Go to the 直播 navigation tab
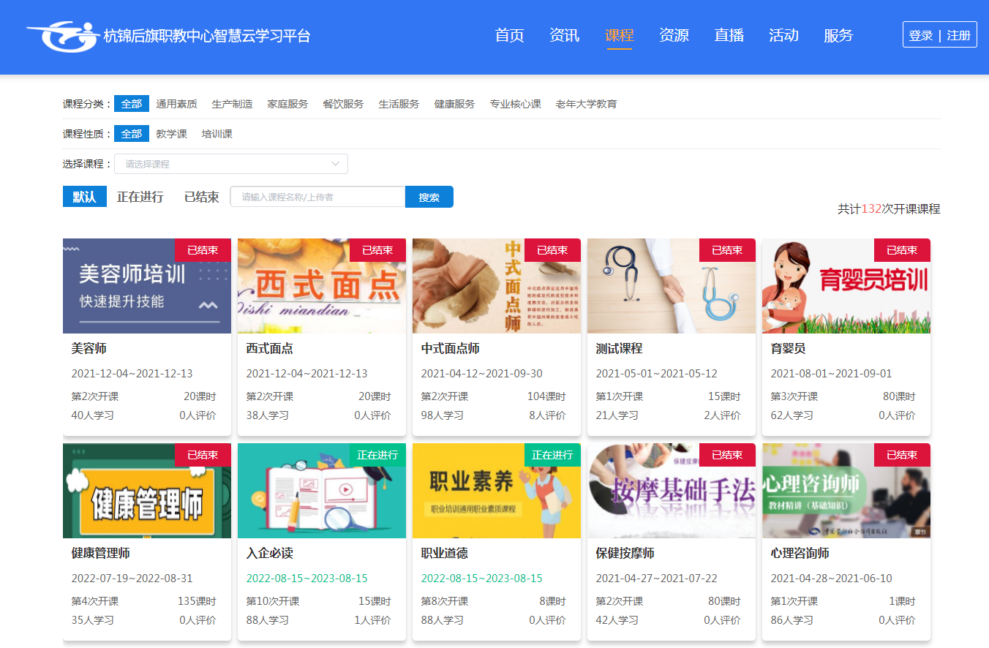This screenshot has height=648, width=989. [x=729, y=35]
